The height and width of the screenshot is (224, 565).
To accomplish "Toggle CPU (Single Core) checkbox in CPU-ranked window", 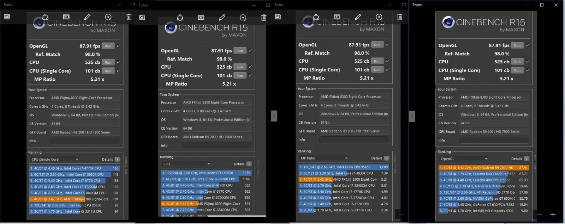I will (x=250, y=75).
